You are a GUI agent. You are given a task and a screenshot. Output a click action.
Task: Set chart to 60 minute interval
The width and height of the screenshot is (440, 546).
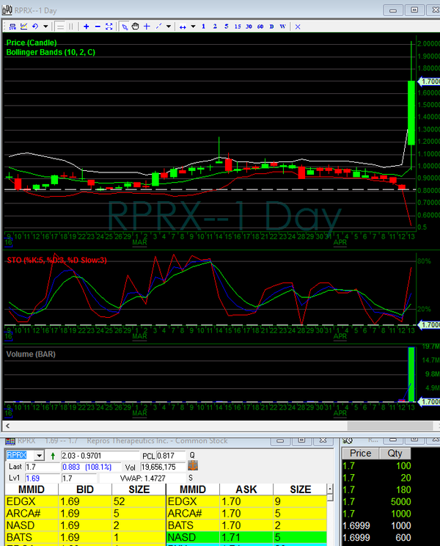[260, 26]
